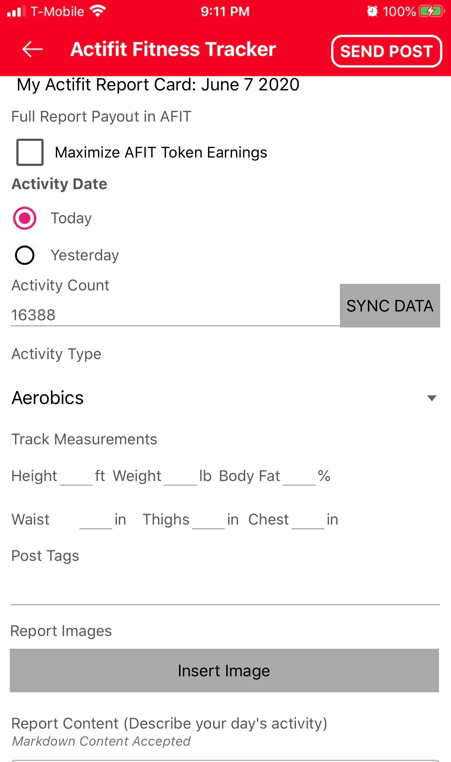Click the Height measurement input field
The image size is (451, 762).
[x=76, y=476]
